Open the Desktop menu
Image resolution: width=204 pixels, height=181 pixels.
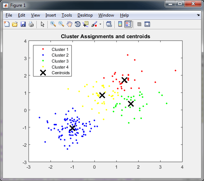85,15
